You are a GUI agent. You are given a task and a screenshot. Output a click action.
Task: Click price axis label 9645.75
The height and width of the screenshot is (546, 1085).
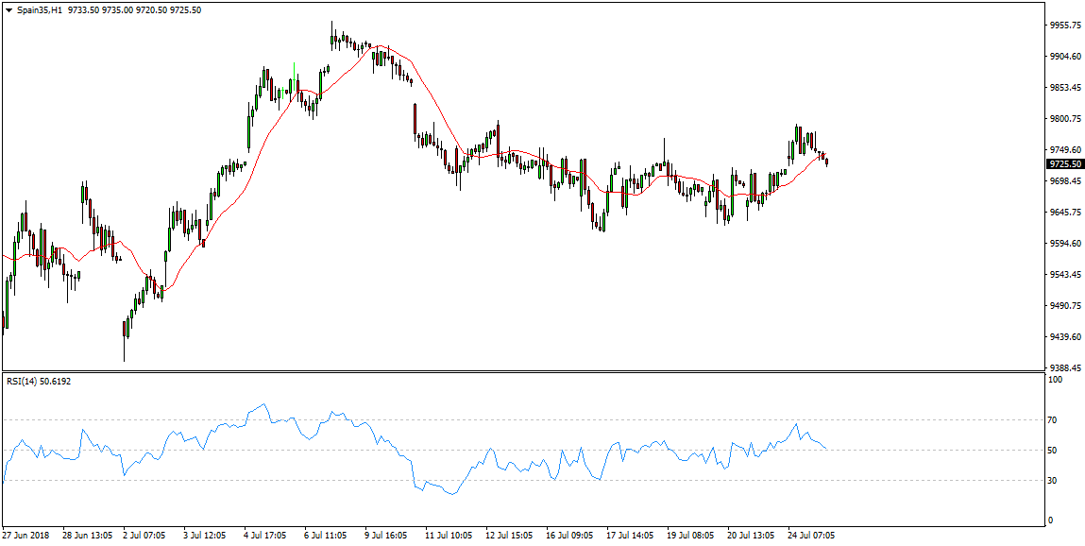(x=1065, y=213)
